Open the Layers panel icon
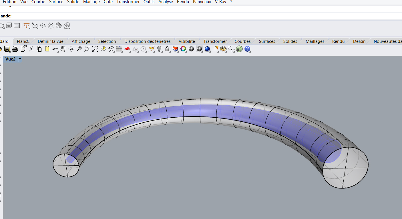The width and height of the screenshot is (402, 219). tap(175, 49)
